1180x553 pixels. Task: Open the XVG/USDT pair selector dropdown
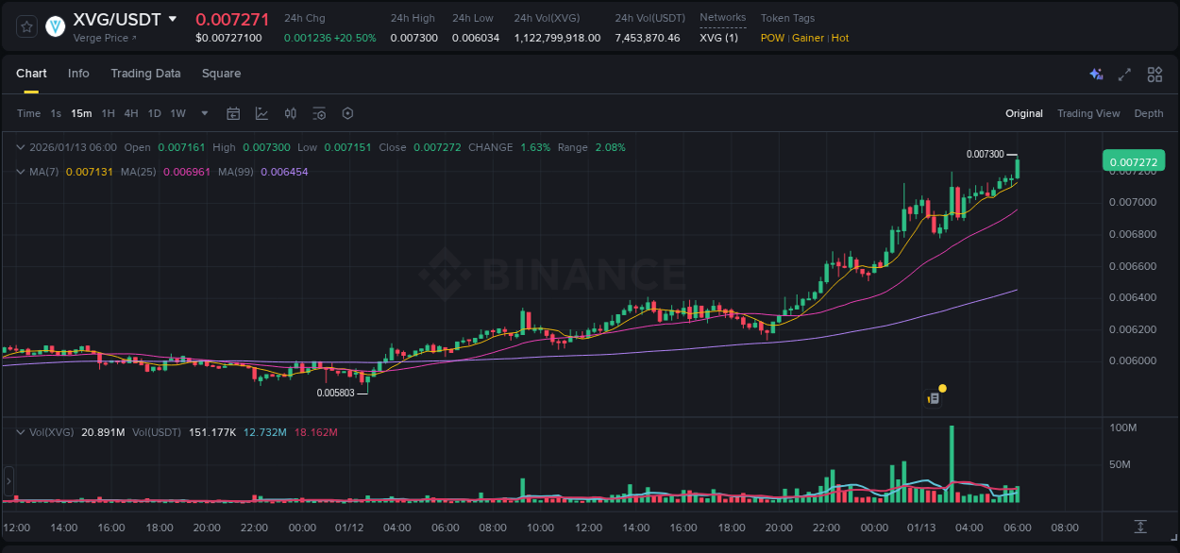172,18
